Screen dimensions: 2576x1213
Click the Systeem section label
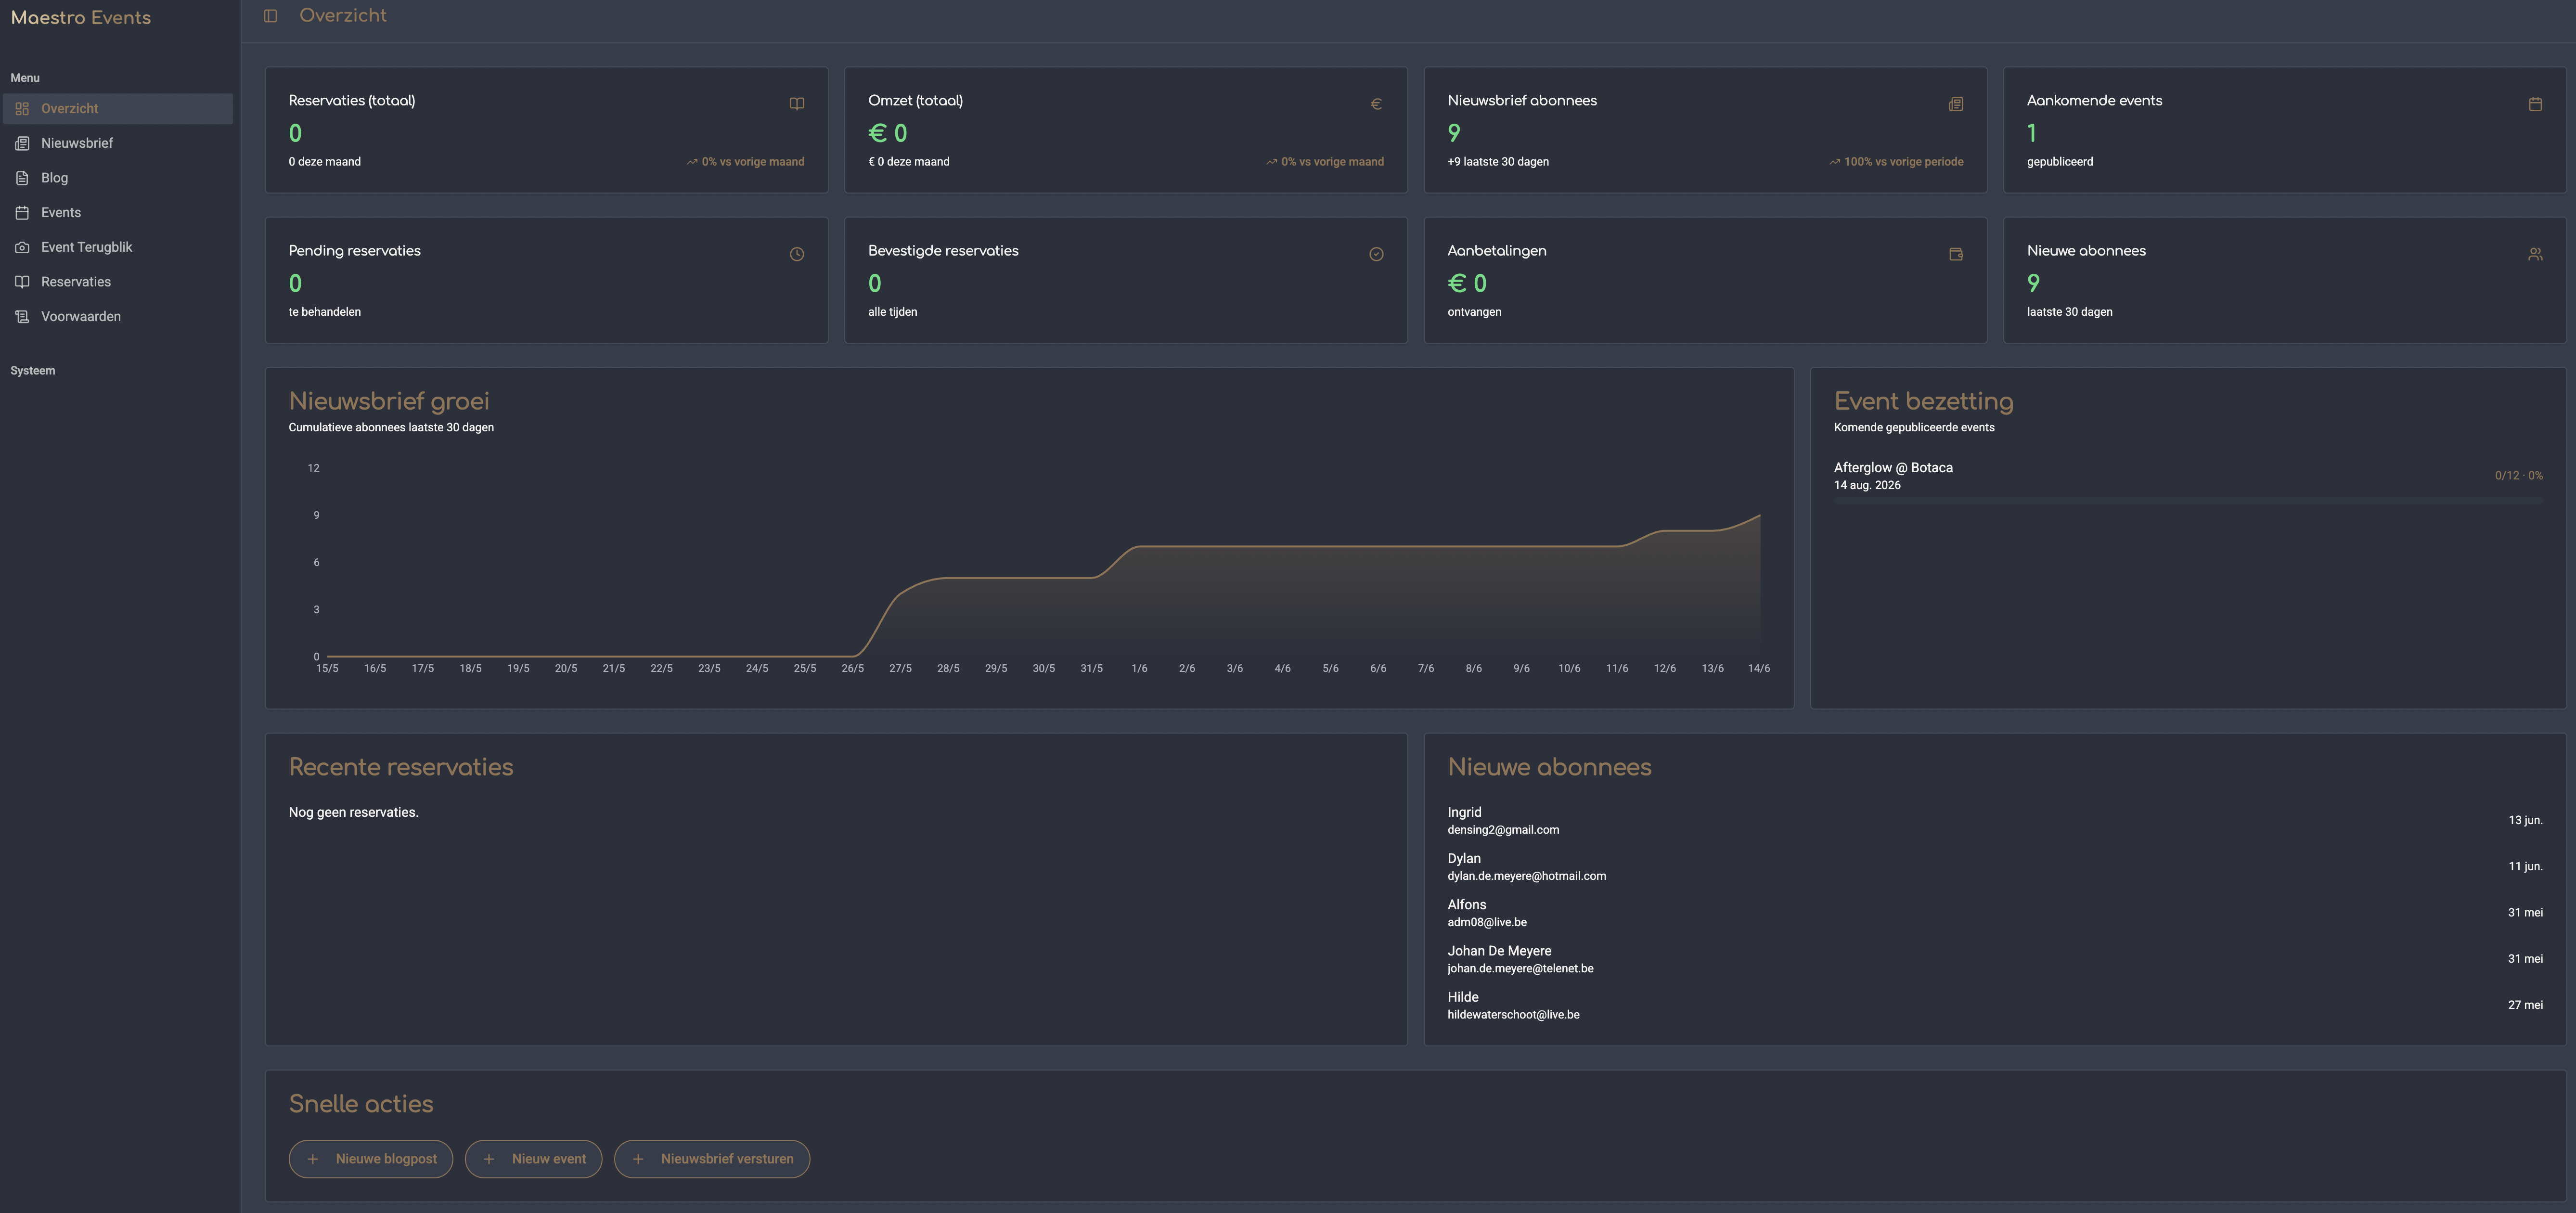point(33,371)
